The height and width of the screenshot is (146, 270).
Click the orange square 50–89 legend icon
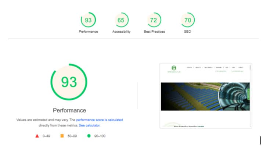(62, 136)
